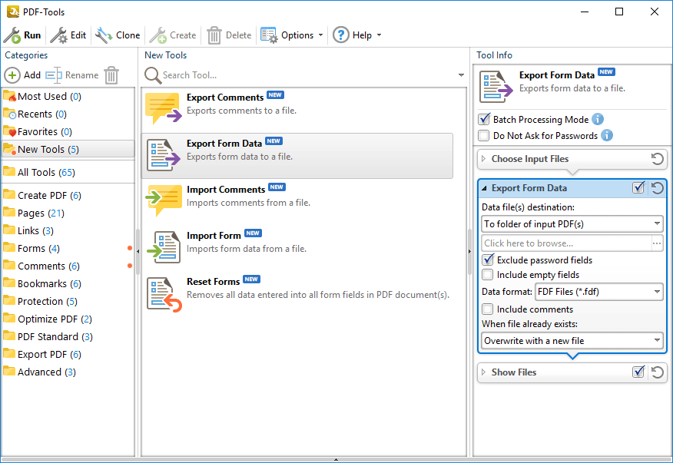Viewport: 673px width, 463px height.
Task: Open the Options dropdown arrow
Action: (x=320, y=35)
